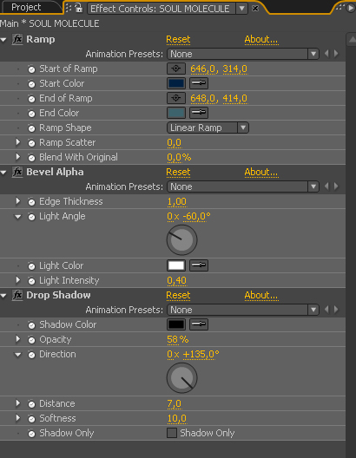Switch to the Project tab
The image size is (356, 458).
tap(26, 7)
